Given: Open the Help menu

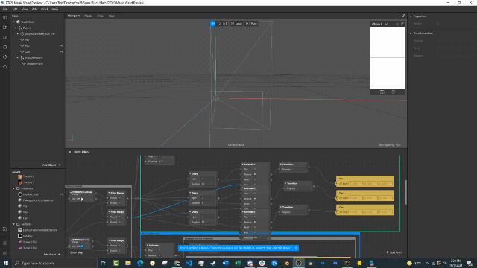Looking at the screenshot, I should click(54, 10).
